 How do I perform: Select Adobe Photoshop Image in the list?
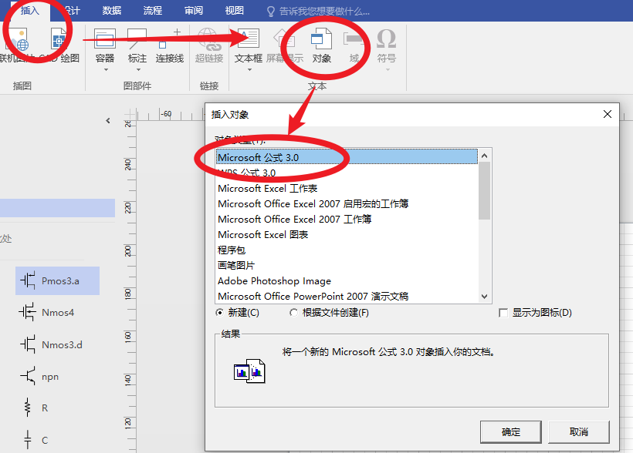coord(347,280)
